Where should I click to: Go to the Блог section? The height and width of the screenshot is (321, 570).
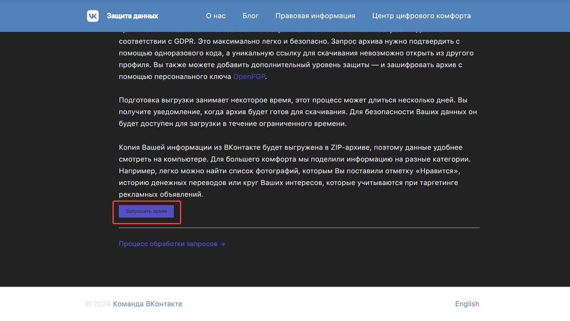251,16
